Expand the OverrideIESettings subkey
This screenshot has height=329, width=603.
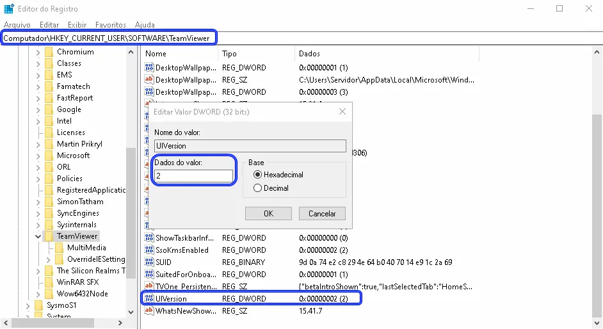click(49, 259)
